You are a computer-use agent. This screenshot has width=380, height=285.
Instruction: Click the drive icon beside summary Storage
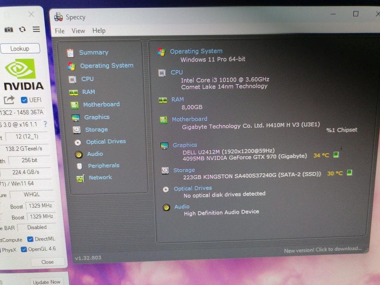coord(165,171)
